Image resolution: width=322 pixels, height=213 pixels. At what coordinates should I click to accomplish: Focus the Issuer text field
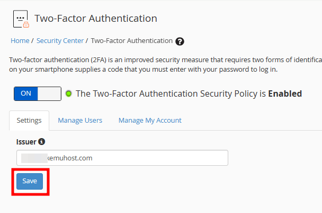coord(122,158)
